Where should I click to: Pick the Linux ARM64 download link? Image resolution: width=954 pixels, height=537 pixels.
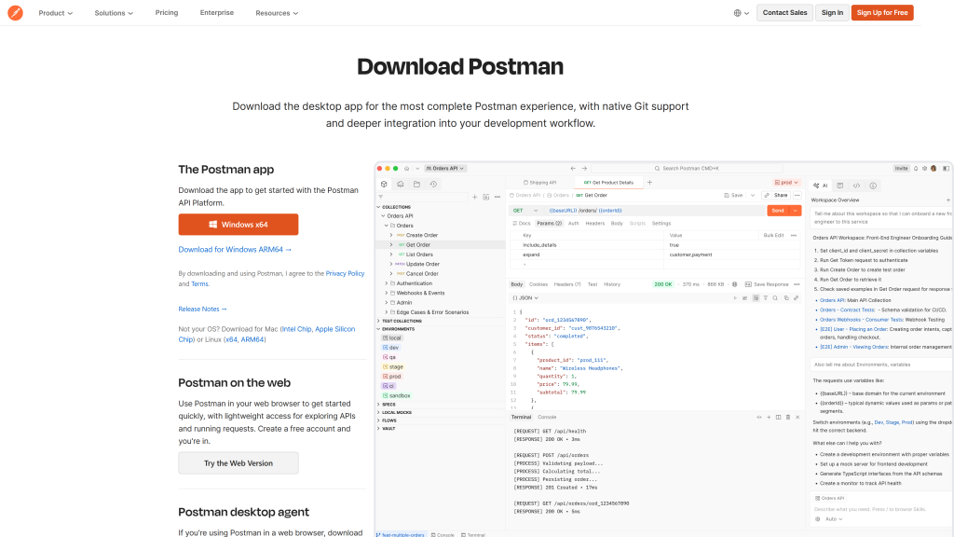252,339
